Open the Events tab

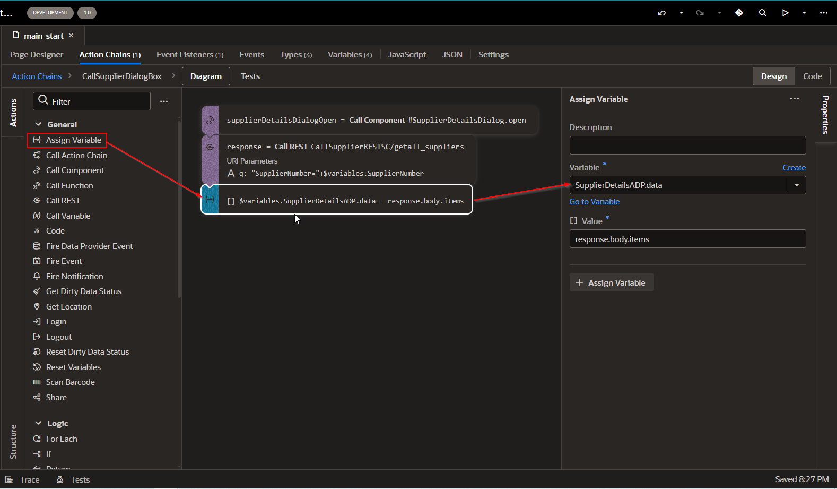coord(251,54)
